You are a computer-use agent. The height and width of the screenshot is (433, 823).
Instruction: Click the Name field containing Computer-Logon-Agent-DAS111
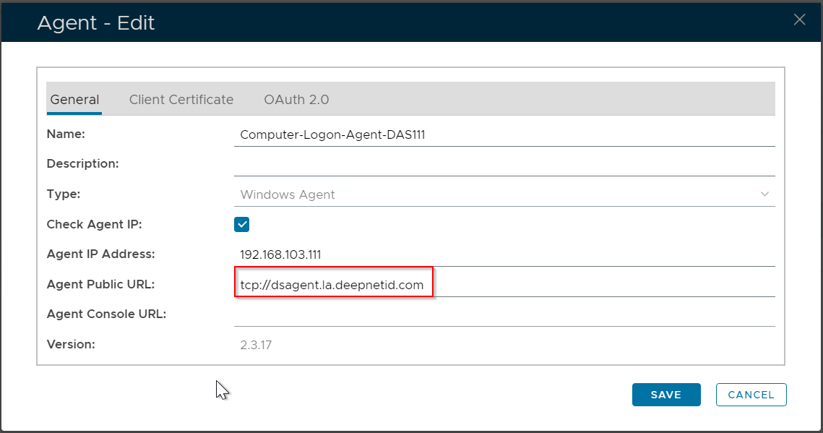(x=504, y=134)
